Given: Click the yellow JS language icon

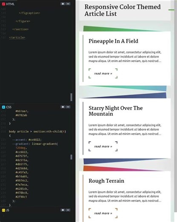Looking at the screenshot, I should tap(3, 210).
